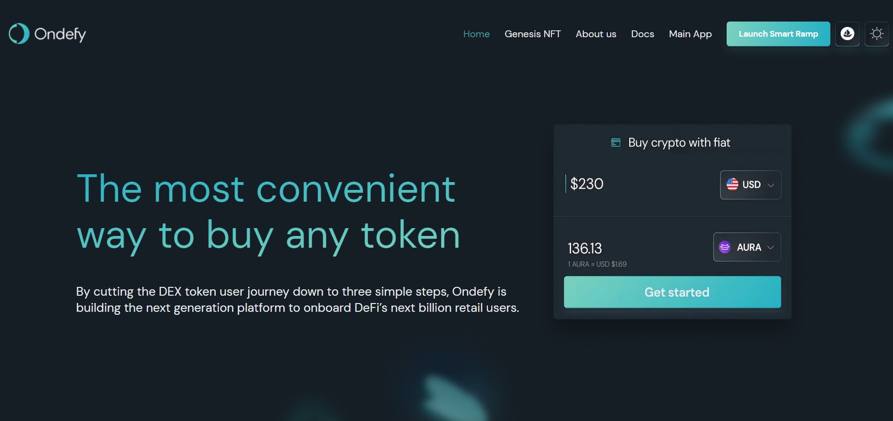This screenshot has width=893, height=421.
Task: Select Main App in the navigation
Action: 690,34
